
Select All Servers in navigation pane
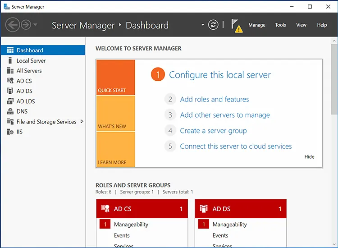point(43,71)
